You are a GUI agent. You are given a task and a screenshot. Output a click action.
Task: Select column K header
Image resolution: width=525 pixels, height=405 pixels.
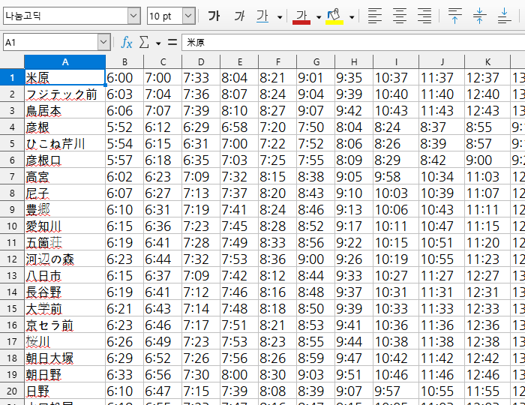[x=487, y=62]
